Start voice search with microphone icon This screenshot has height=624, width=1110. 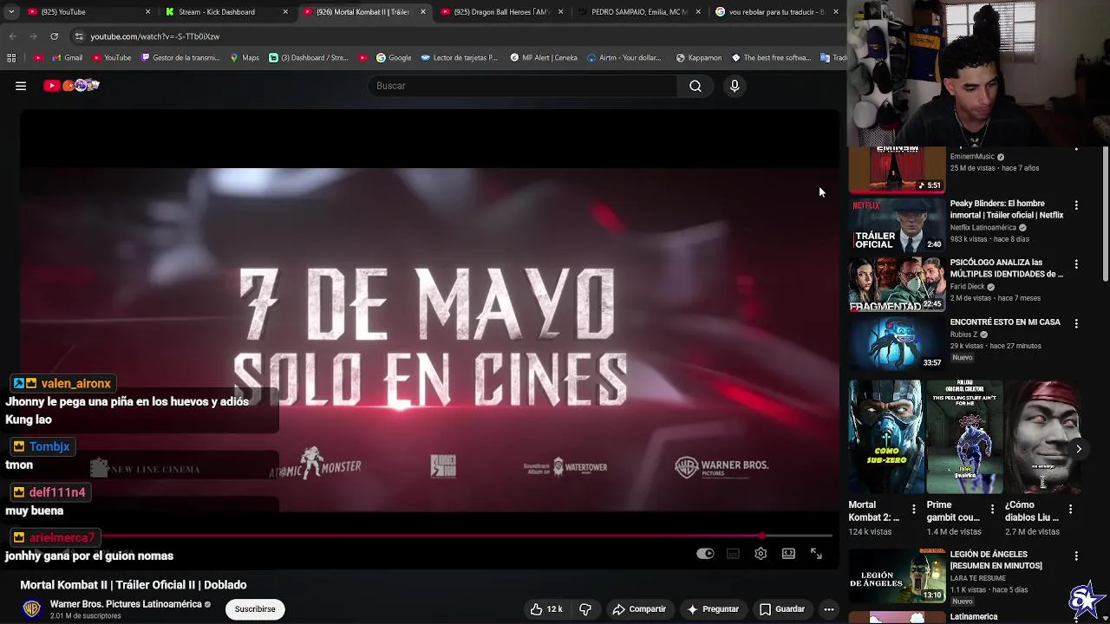tap(735, 86)
